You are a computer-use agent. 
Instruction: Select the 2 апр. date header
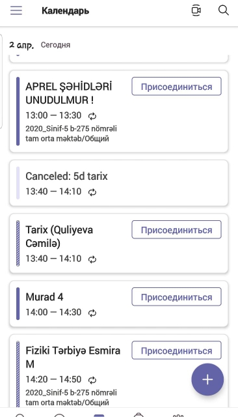click(21, 45)
